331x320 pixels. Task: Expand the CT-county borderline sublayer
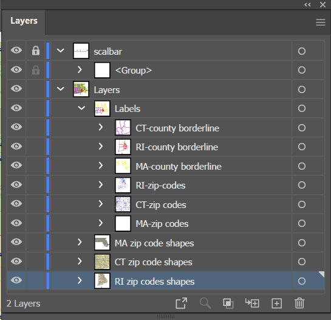pyautogui.click(x=101, y=127)
